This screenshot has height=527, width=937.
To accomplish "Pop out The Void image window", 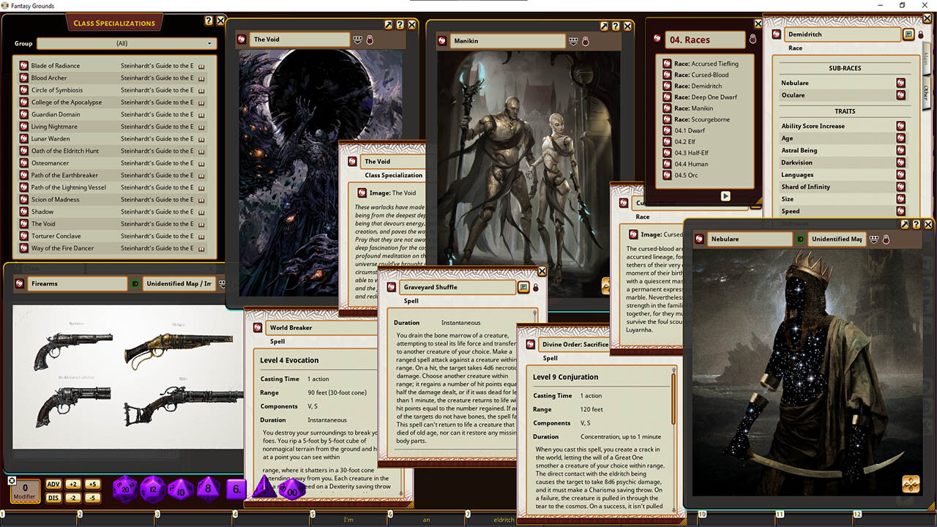I will pyautogui.click(x=388, y=25).
